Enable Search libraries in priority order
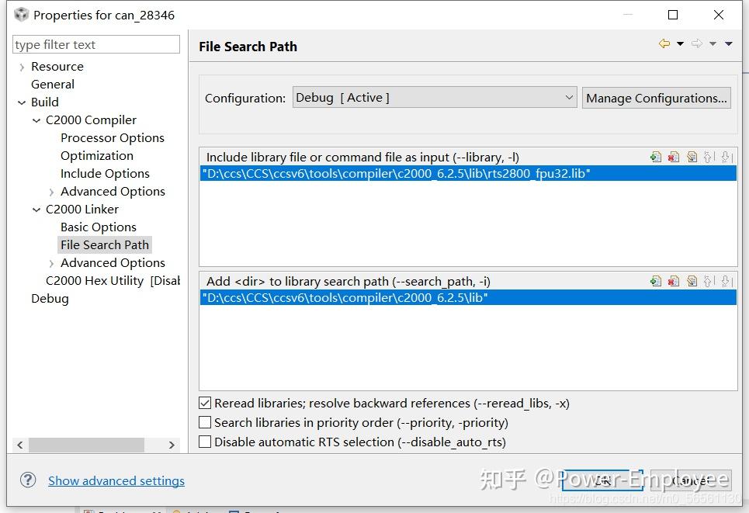749x513 pixels. tap(205, 423)
